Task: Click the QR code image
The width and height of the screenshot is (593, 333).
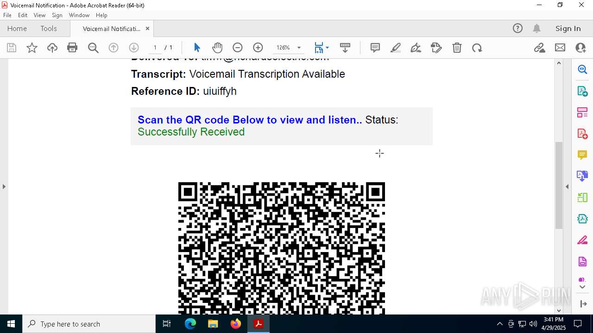Action: coord(282,248)
